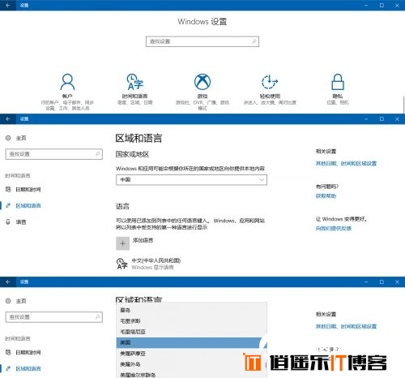Select 区域和语言 in window with open country list

28,369
